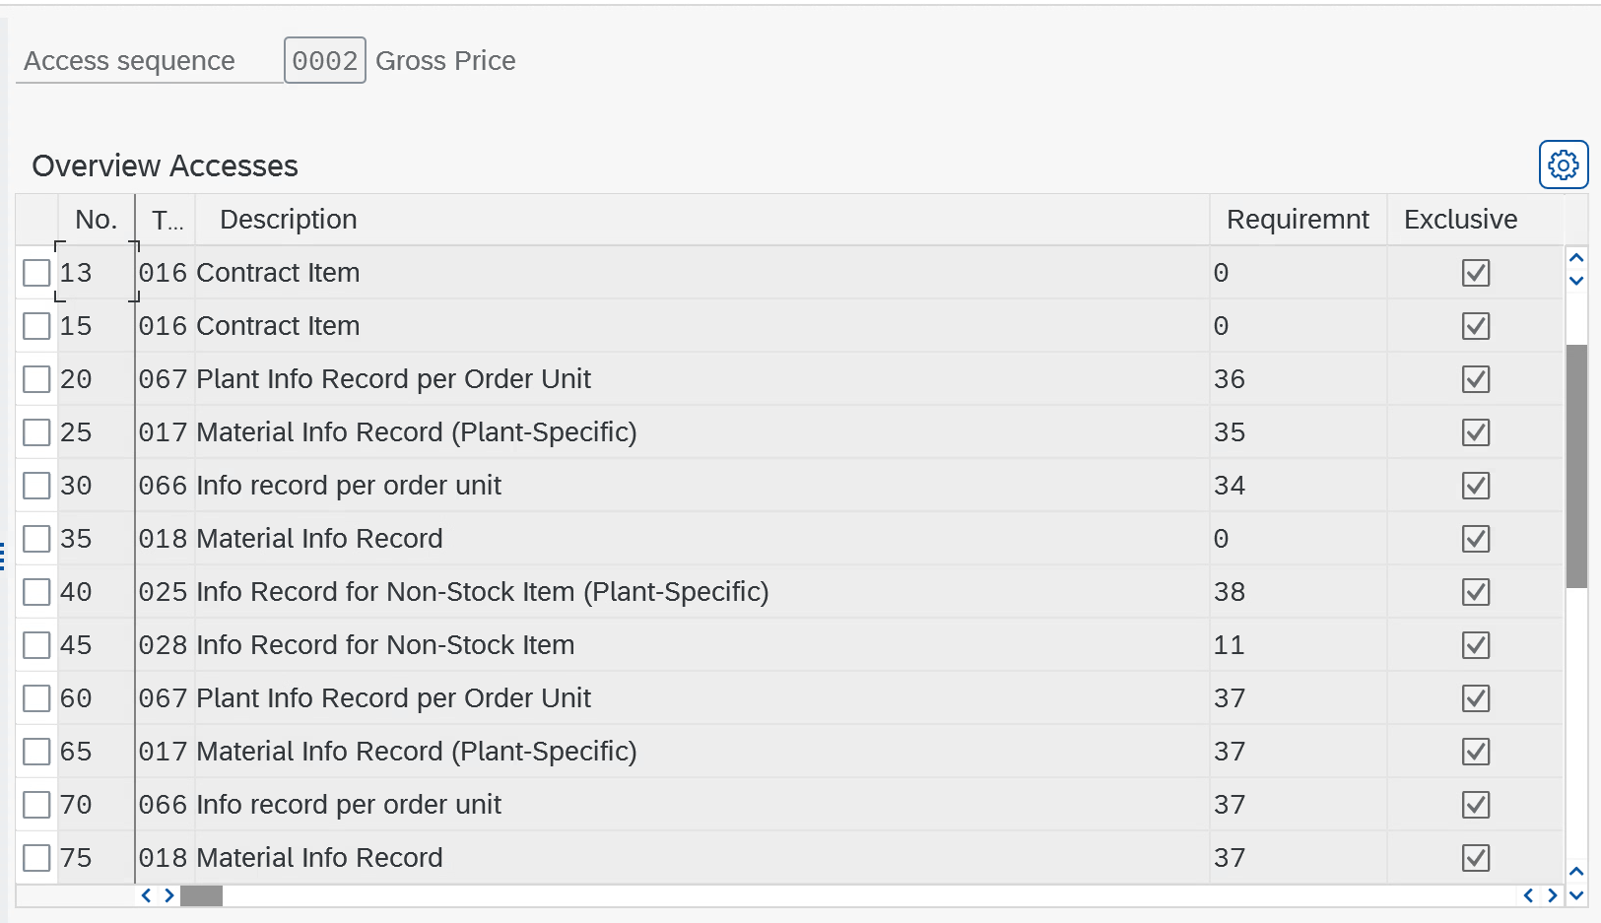Screen dimensions: 1601x923
Task: Click scroll down arrow below top arrow
Action: pyautogui.click(x=1576, y=281)
